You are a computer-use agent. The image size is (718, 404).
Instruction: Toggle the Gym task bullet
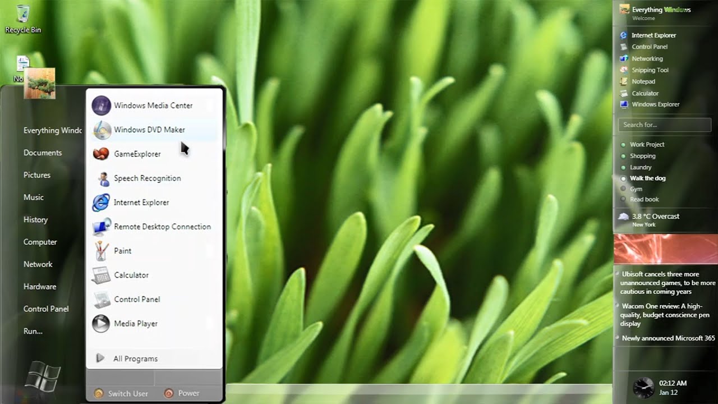[x=623, y=189]
